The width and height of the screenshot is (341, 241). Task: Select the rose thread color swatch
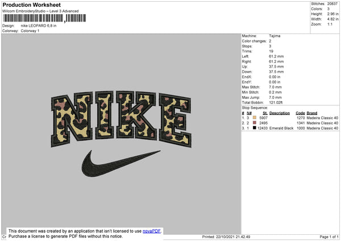(255, 123)
